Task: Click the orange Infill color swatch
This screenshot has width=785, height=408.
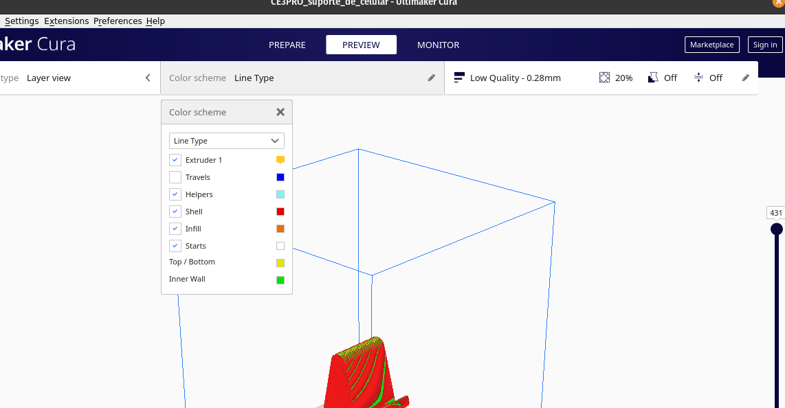Action: click(x=280, y=229)
